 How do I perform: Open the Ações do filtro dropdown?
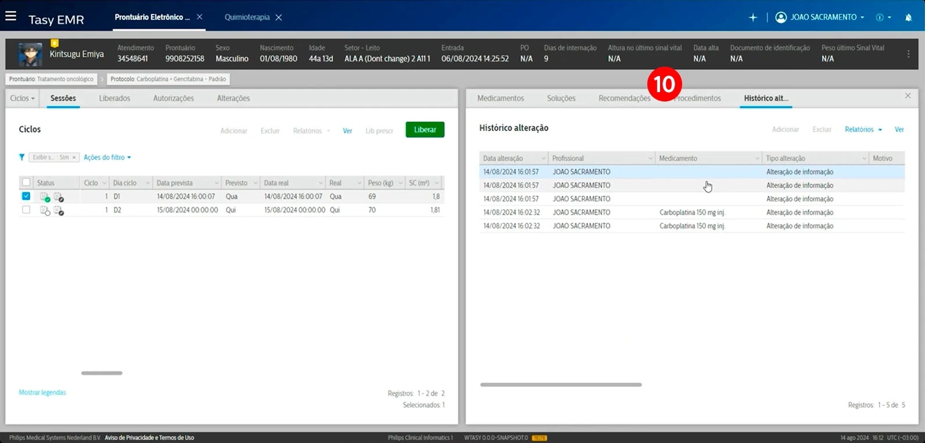tap(107, 157)
